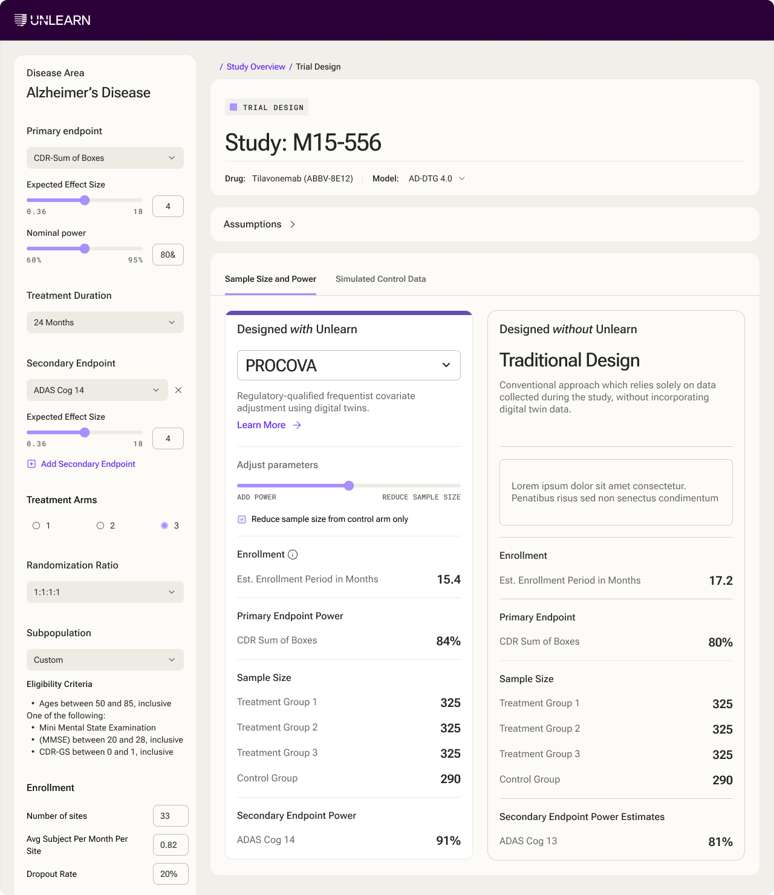Click secondary endpoint effect size value field
Viewport: 774px width, 895px height.
click(x=168, y=438)
